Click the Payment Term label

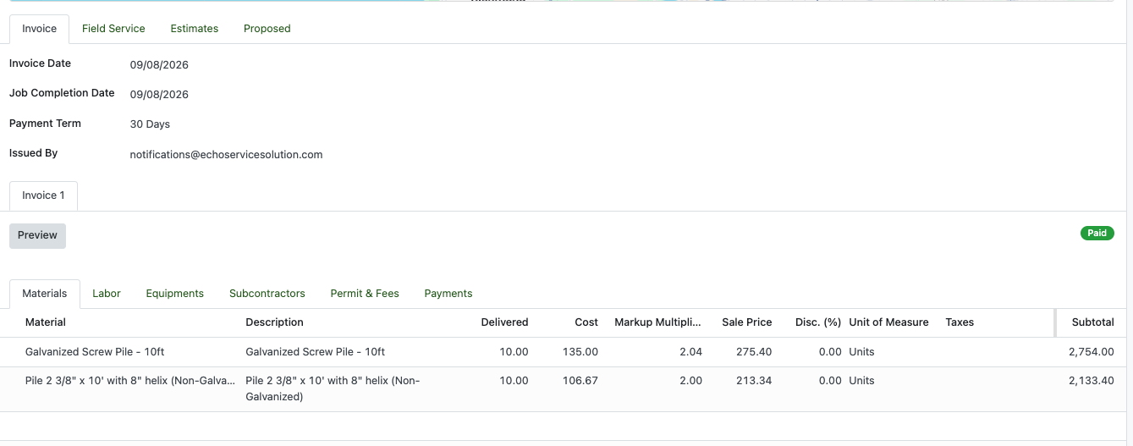45,124
